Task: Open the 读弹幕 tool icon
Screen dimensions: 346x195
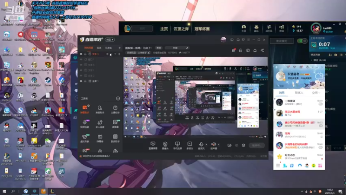Action: [115, 124]
